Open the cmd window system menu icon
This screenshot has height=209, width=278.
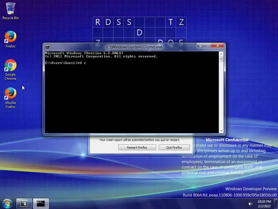click(x=47, y=47)
